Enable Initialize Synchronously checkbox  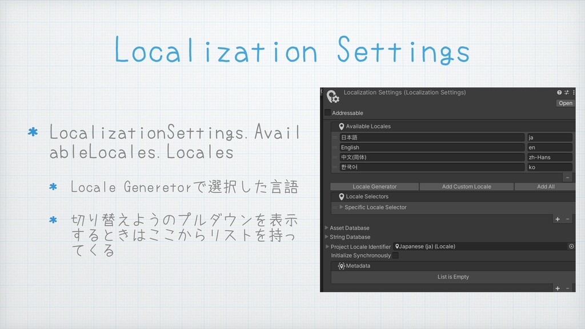click(395, 255)
